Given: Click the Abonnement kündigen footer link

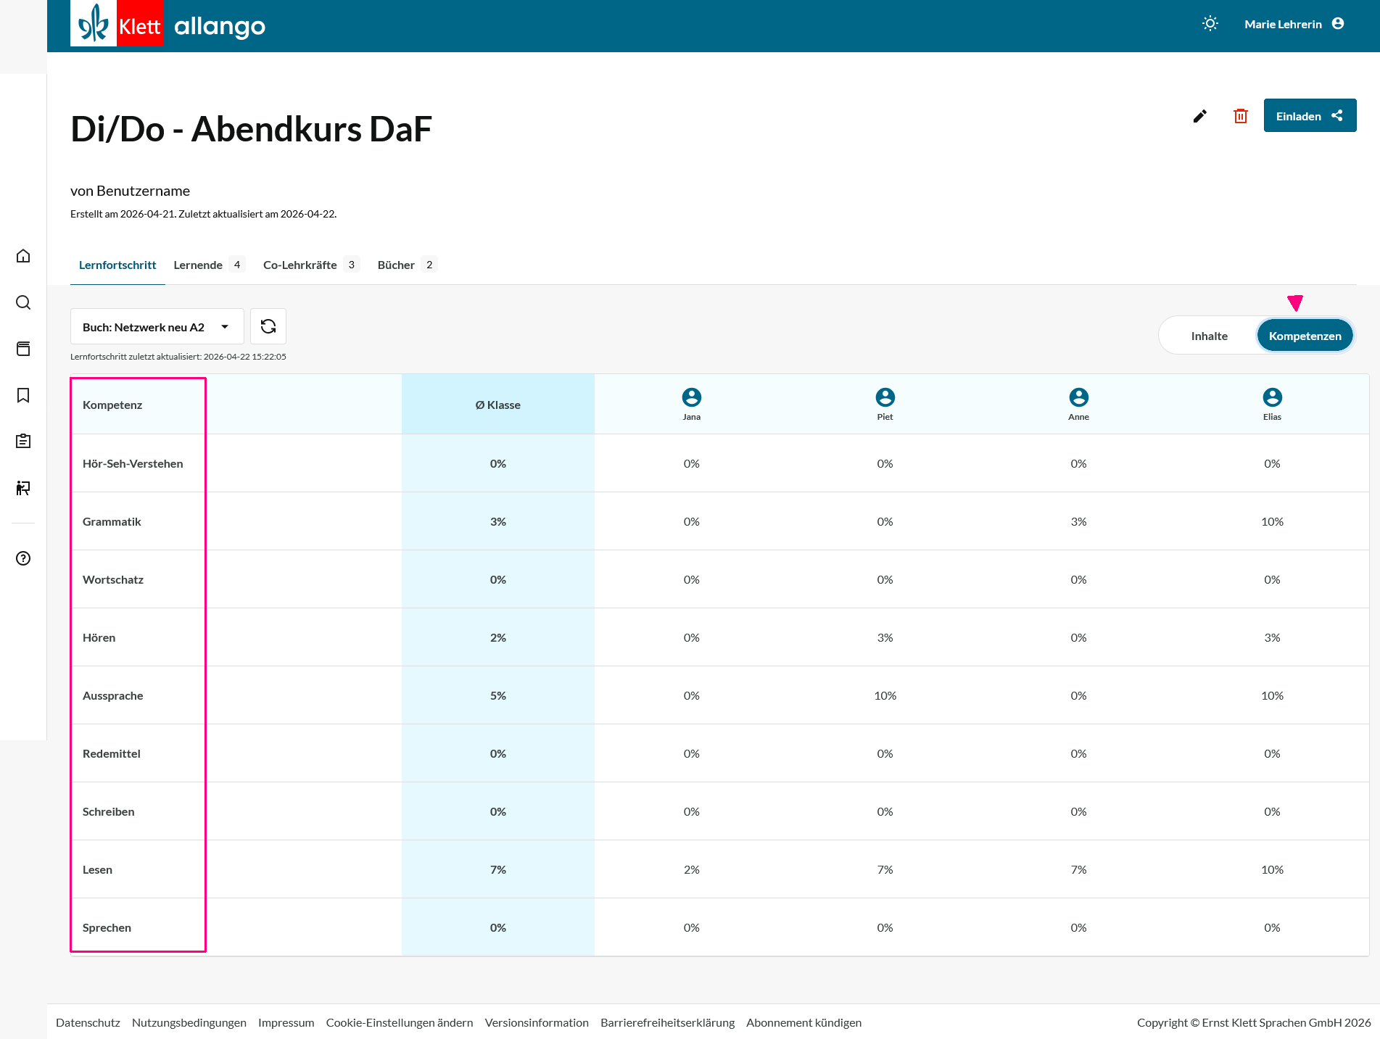Looking at the screenshot, I should point(804,1022).
